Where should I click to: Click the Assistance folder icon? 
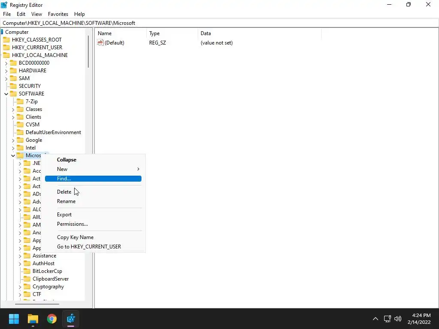coord(27,256)
